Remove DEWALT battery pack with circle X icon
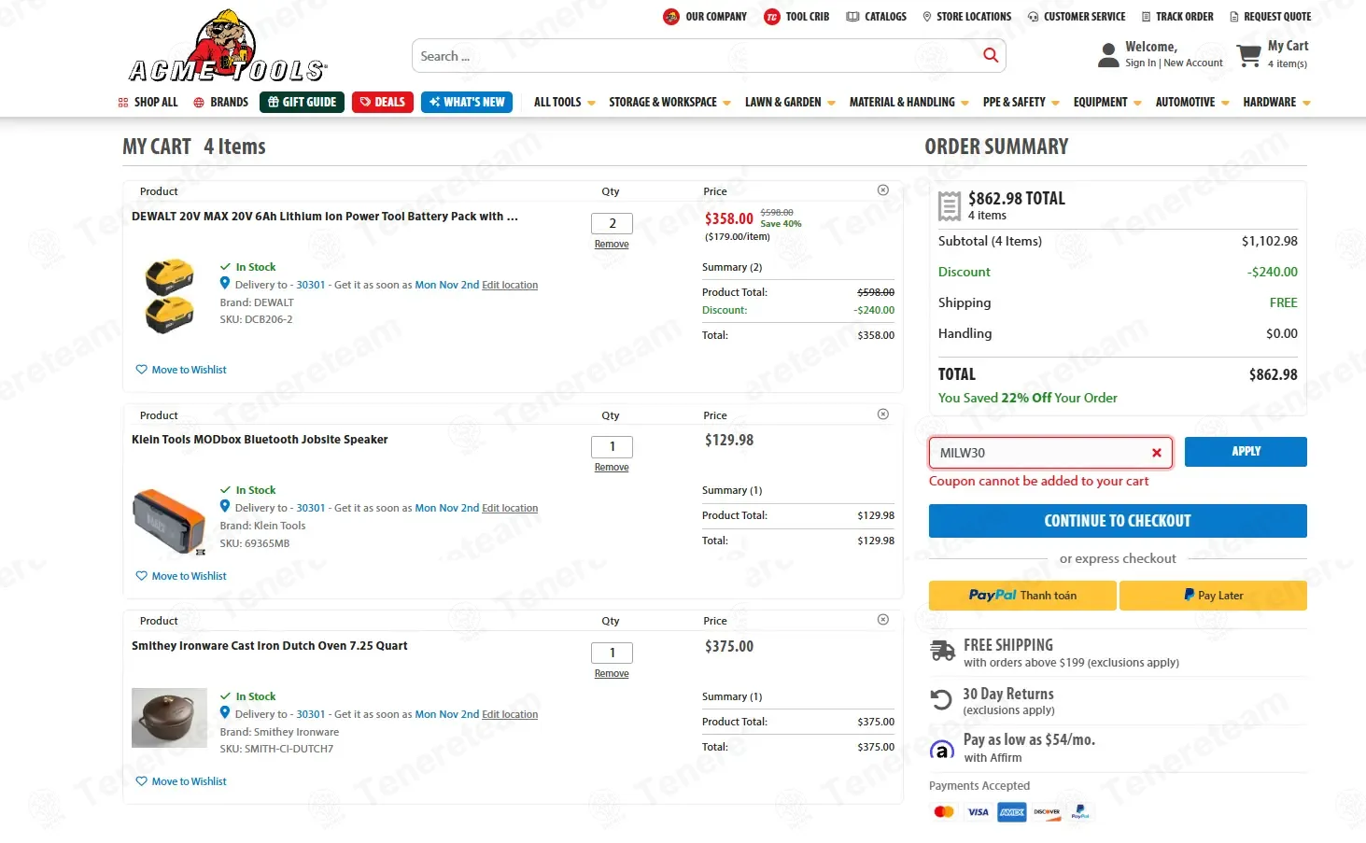Image resolution: width=1366 pixels, height=843 pixels. click(883, 190)
